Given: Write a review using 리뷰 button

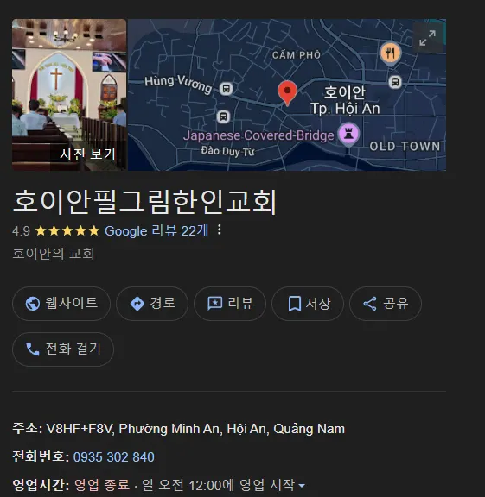Looking at the screenshot, I should click(230, 304).
